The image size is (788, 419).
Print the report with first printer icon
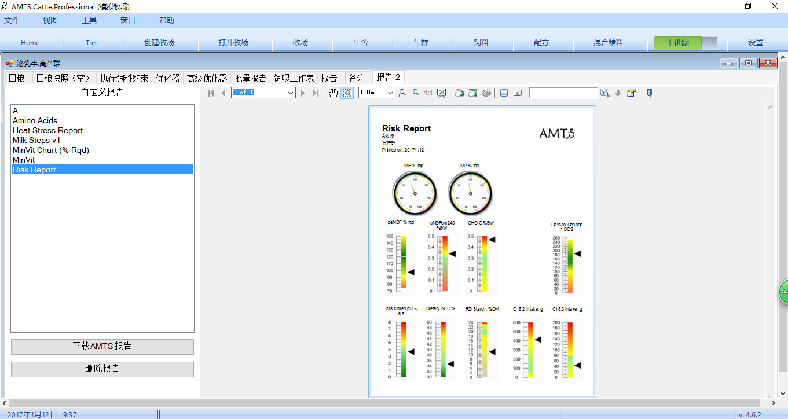coord(459,93)
